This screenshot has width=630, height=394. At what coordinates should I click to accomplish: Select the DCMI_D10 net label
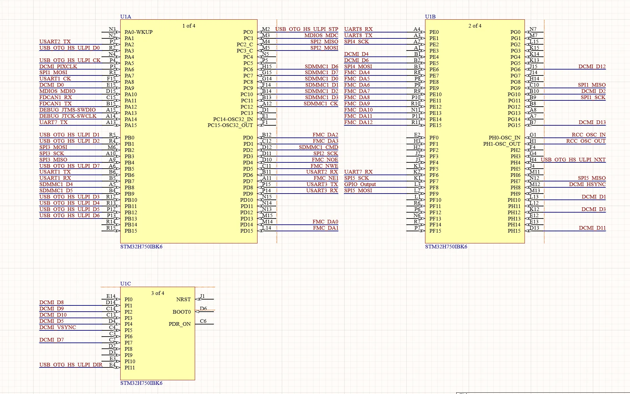53,315
